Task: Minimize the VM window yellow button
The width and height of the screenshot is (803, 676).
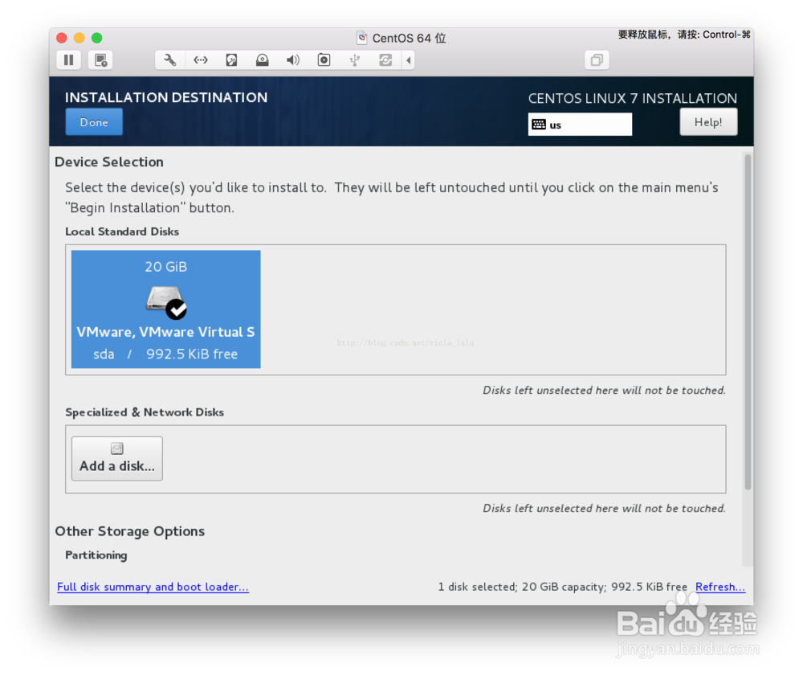Action: coord(79,38)
